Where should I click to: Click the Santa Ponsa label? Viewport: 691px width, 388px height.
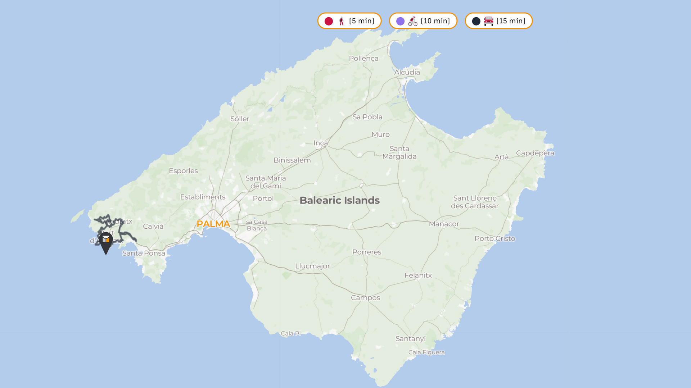point(144,253)
